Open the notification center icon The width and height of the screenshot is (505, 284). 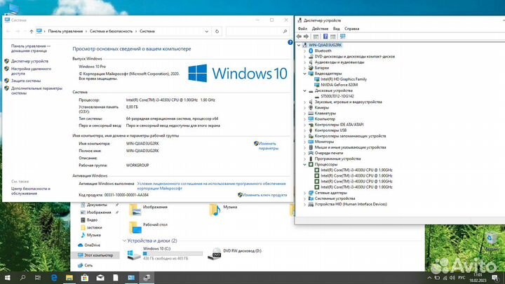click(495, 278)
